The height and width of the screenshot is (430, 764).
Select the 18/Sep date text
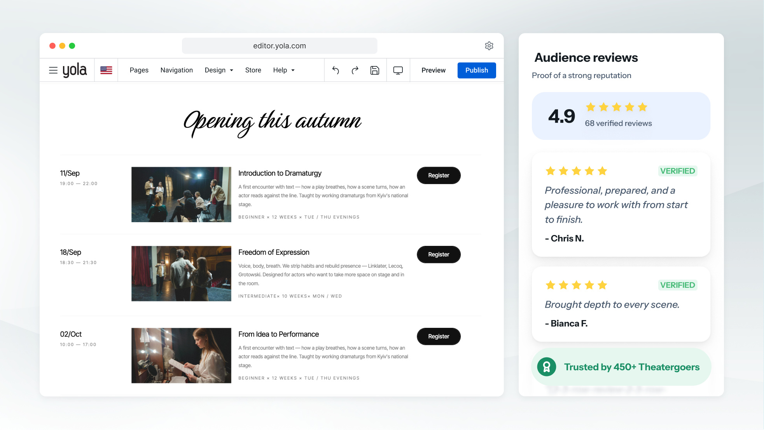pos(70,252)
